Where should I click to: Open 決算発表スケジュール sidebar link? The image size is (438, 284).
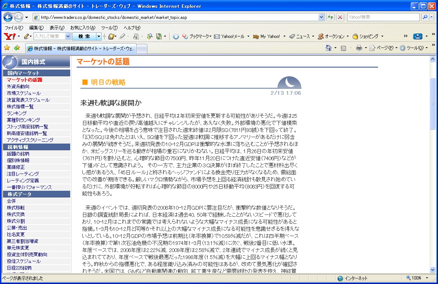[x=28, y=100]
